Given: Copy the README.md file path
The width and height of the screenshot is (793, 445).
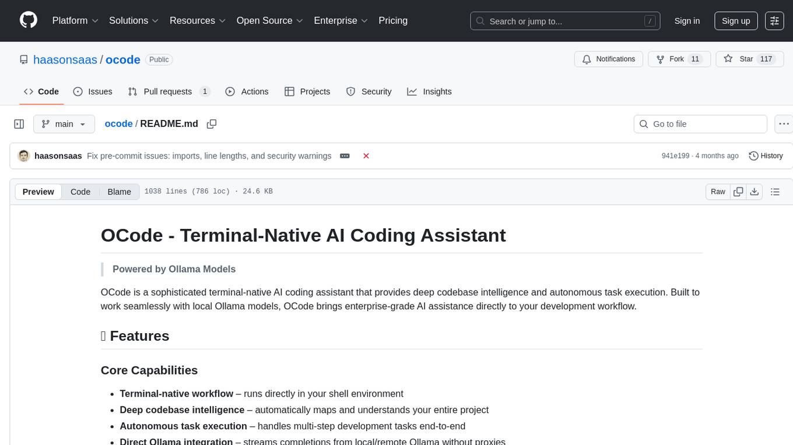Looking at the screenshot, I should [212, 124].
